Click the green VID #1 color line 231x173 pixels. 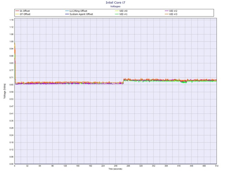coord(117,14)
